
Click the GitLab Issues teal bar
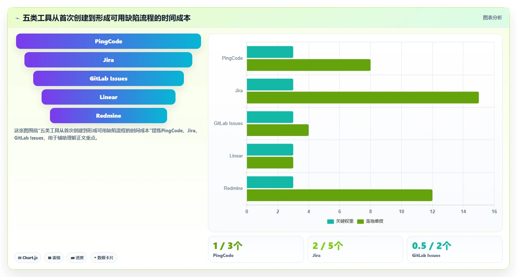pos(270,117)
